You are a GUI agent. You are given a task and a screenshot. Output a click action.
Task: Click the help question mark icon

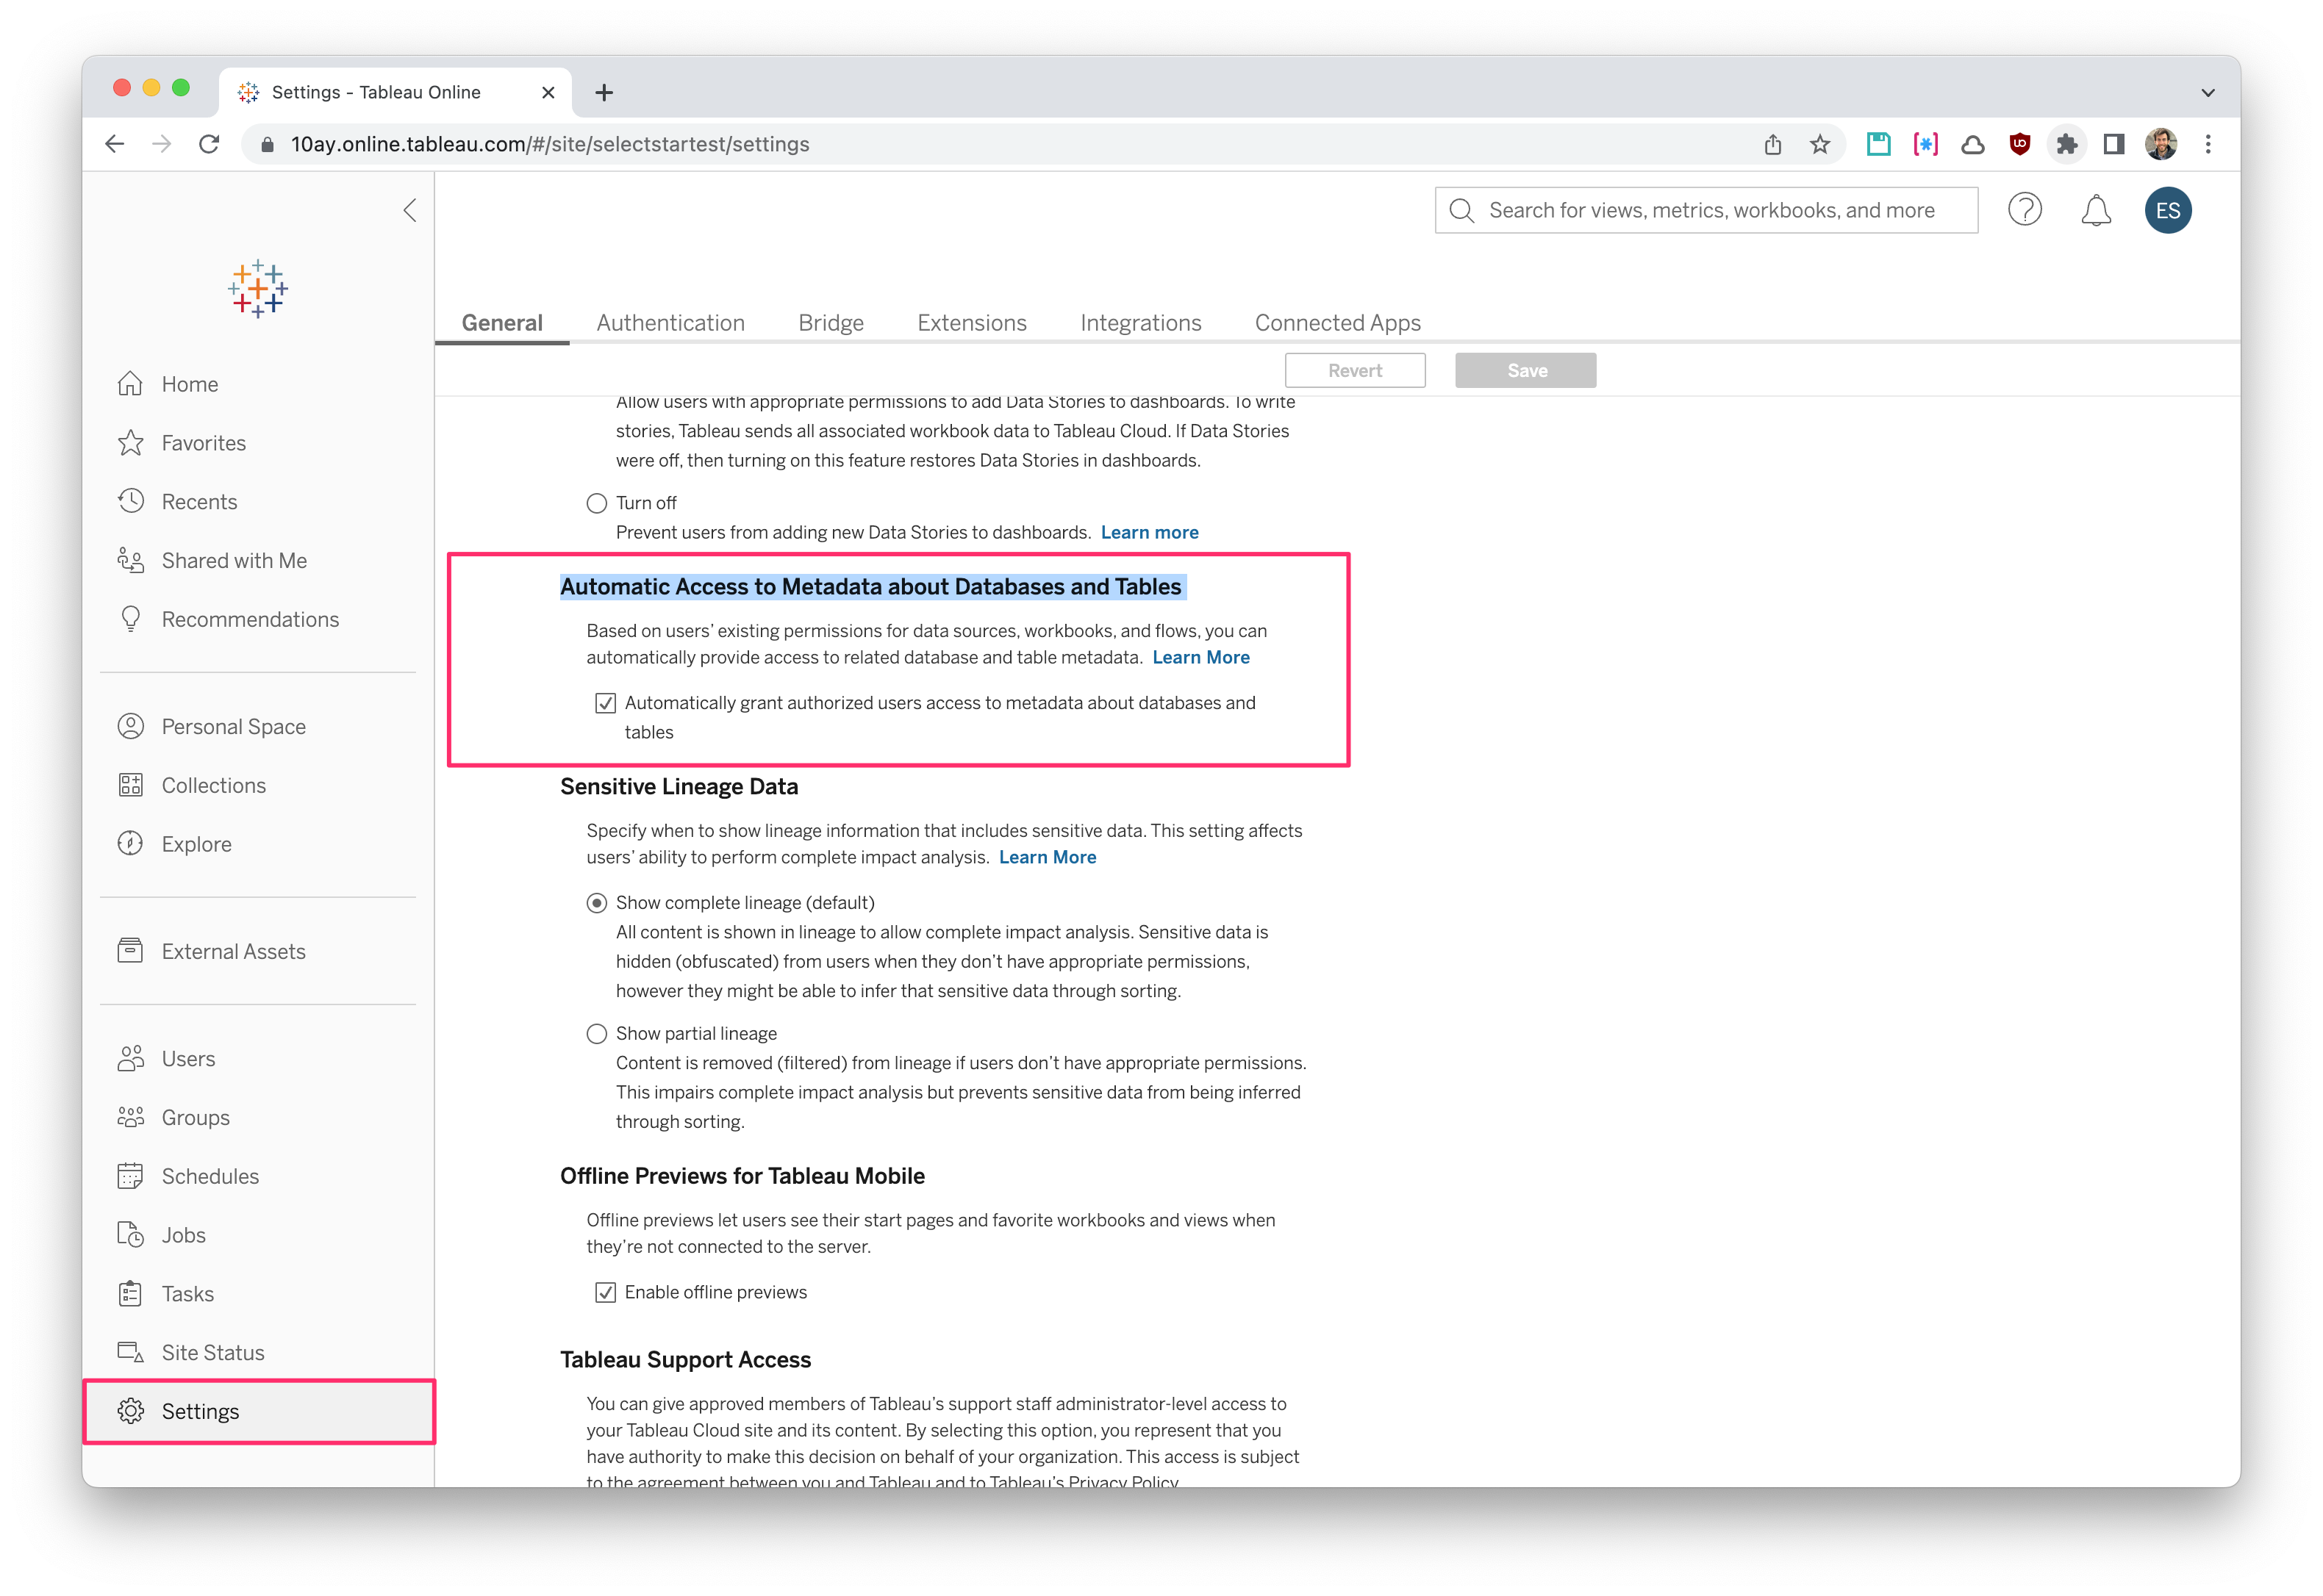coord(2025,210)
